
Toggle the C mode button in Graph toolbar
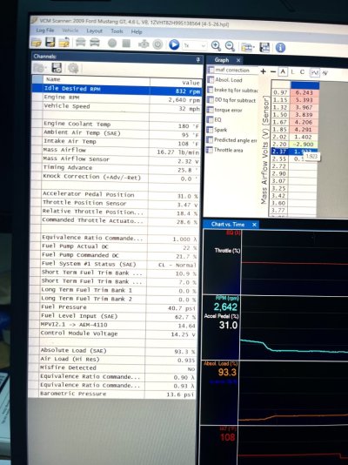pos(302,72)
